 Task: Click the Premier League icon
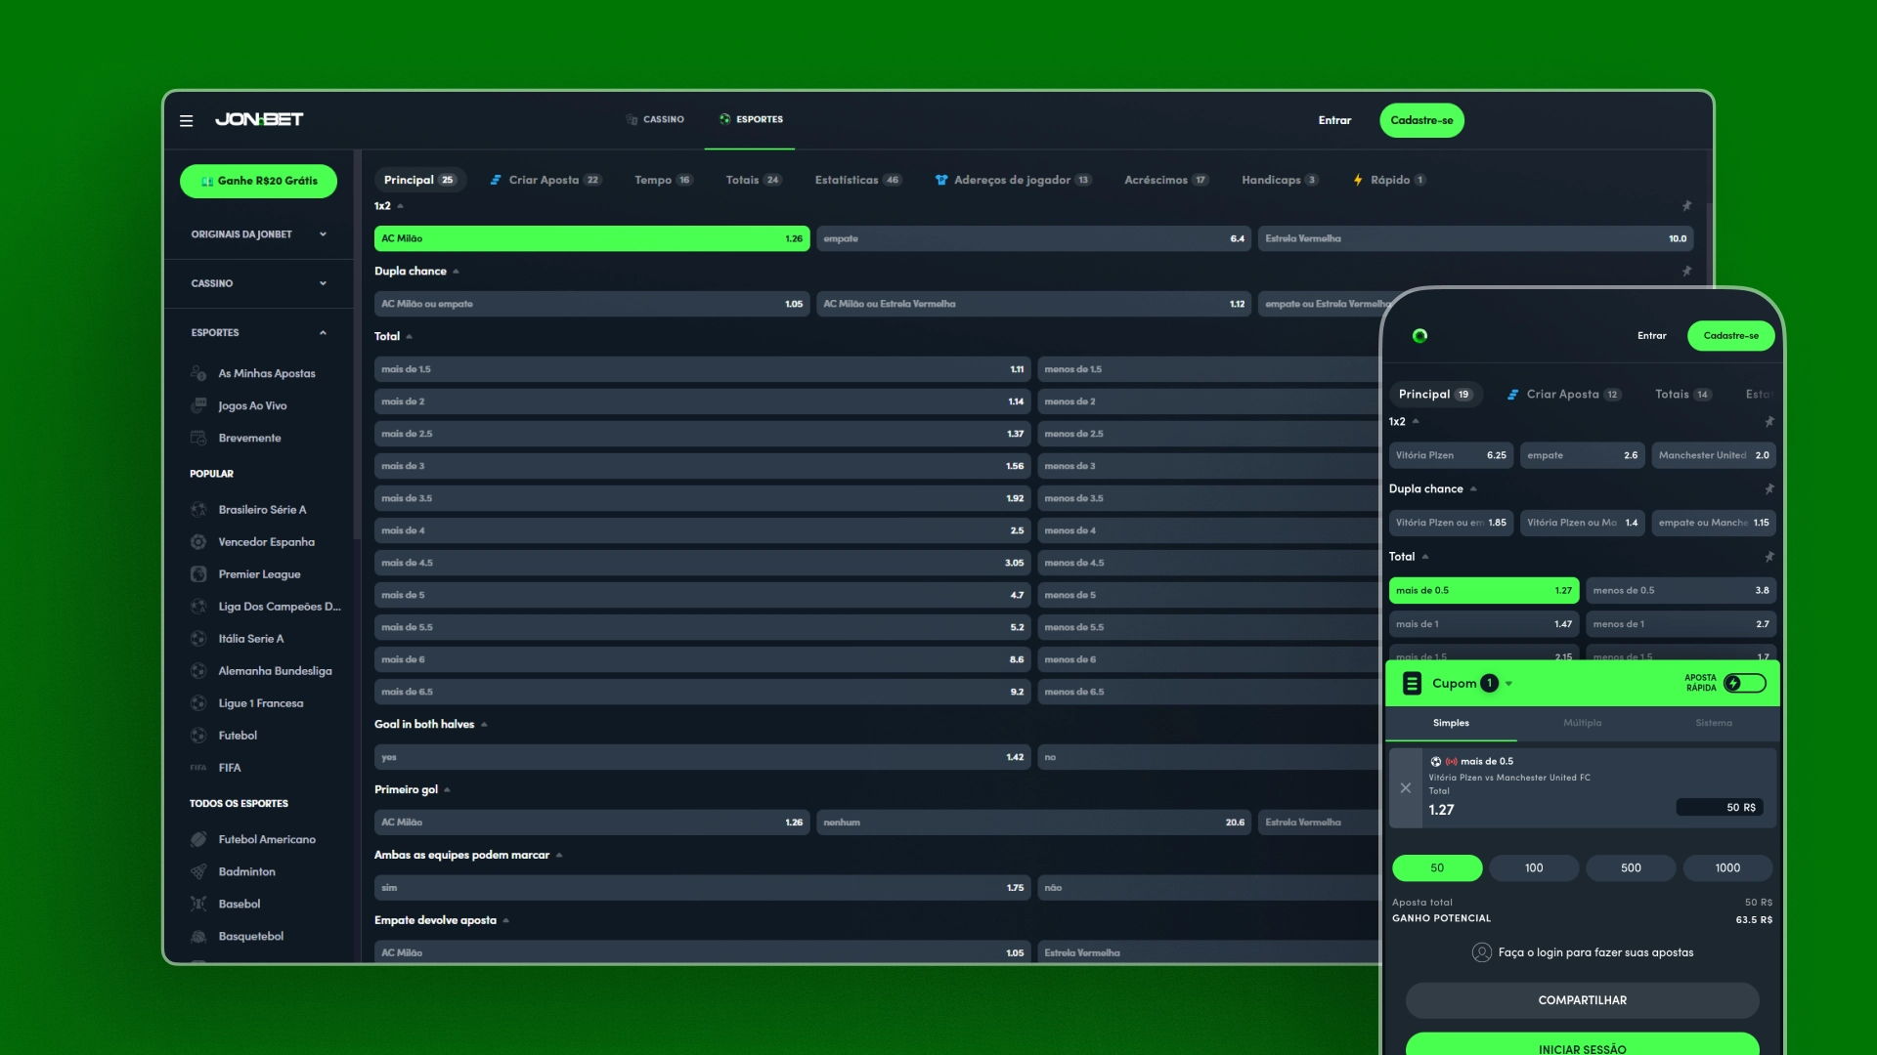198,574
